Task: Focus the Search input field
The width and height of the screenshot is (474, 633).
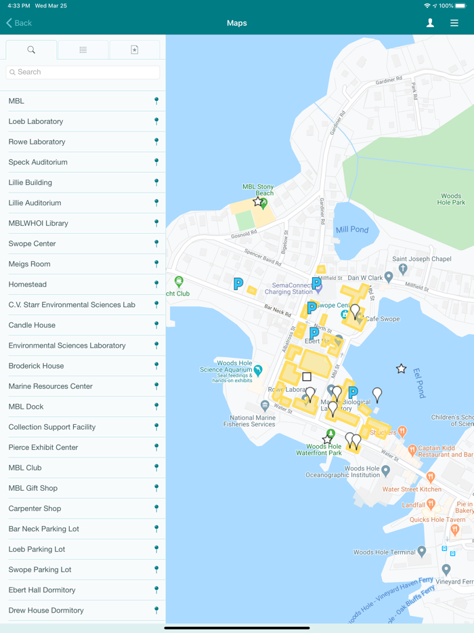Action: [83, 72]
